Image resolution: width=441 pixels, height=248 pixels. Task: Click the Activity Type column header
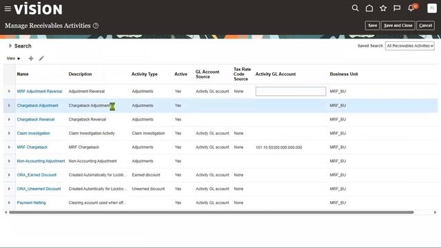145,74
